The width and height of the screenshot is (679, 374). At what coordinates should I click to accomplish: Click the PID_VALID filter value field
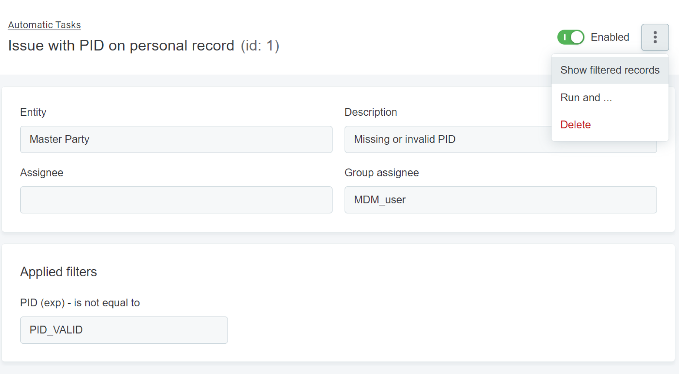coord(124,330)
